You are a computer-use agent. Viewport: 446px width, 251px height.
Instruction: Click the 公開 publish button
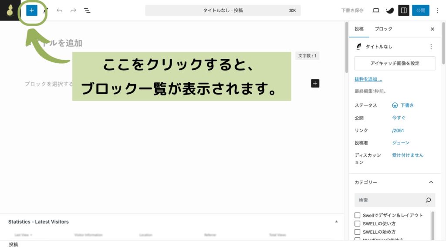click(420, 10)
